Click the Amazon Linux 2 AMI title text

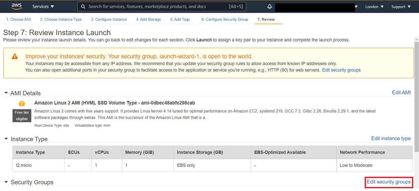(x=115, y=103)
